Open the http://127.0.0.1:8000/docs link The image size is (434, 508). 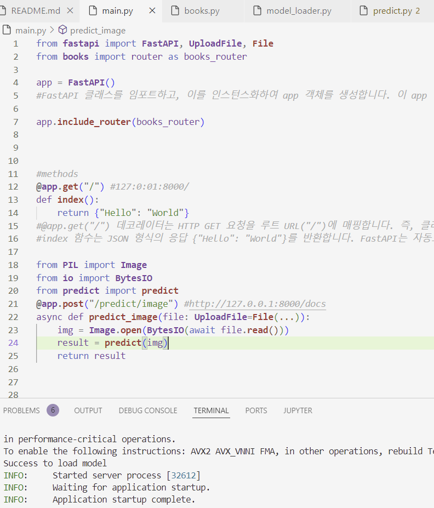257,304
